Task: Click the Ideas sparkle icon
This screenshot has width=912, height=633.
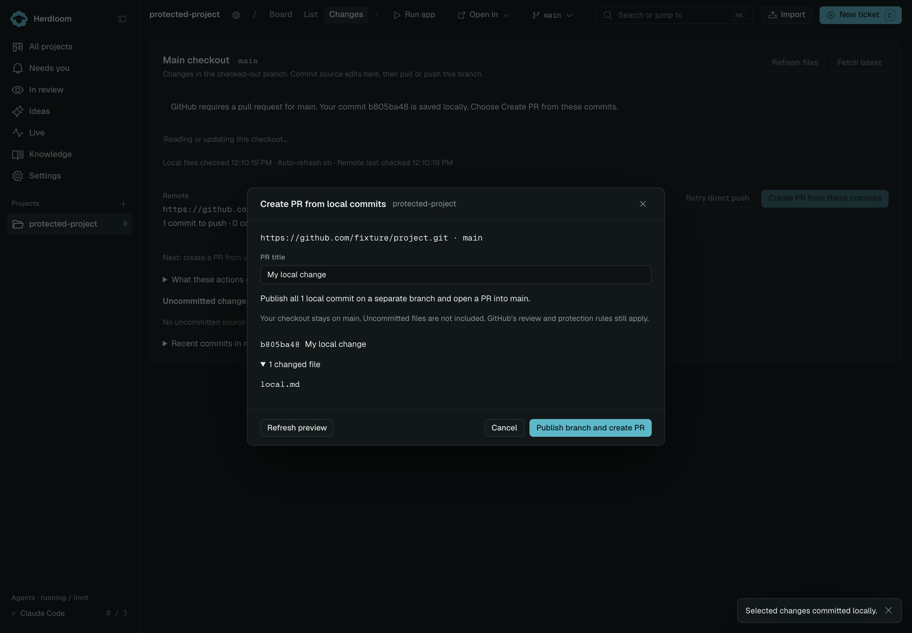Action: [x=17, y=111]
